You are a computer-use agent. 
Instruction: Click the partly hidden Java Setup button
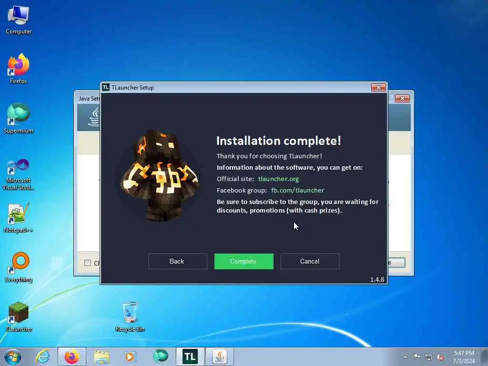[396, 263]
